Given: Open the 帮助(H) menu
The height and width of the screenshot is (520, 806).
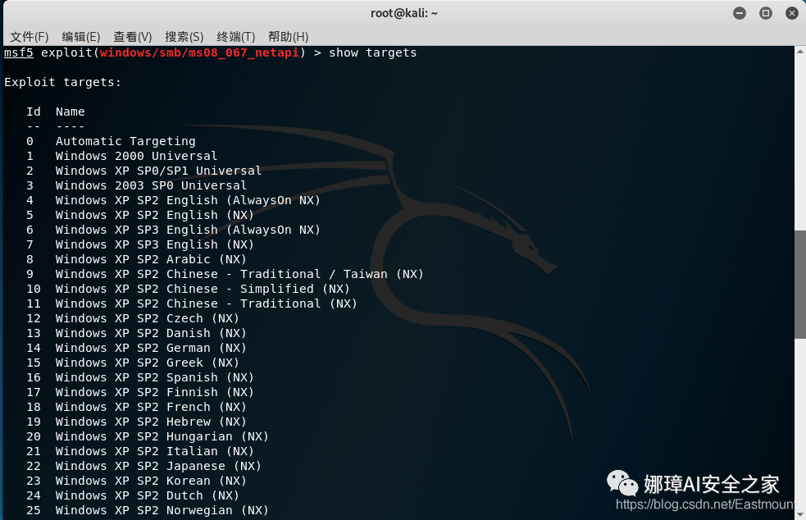Looking at the screenshot, I should (x=289, y=37).
